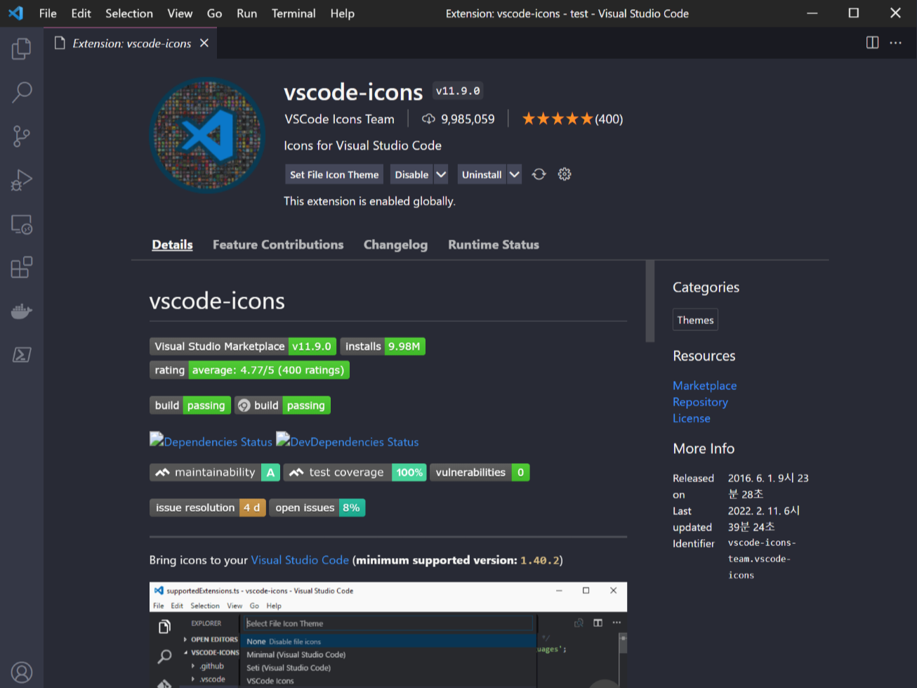Image resolution: width=917 pixels, height=688 pixels.
Task: Open the Explorer view in activity bar
Action: pos(22,48)
